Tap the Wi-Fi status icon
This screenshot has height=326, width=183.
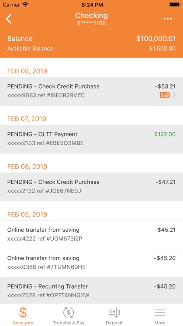(x=25, y=5)
